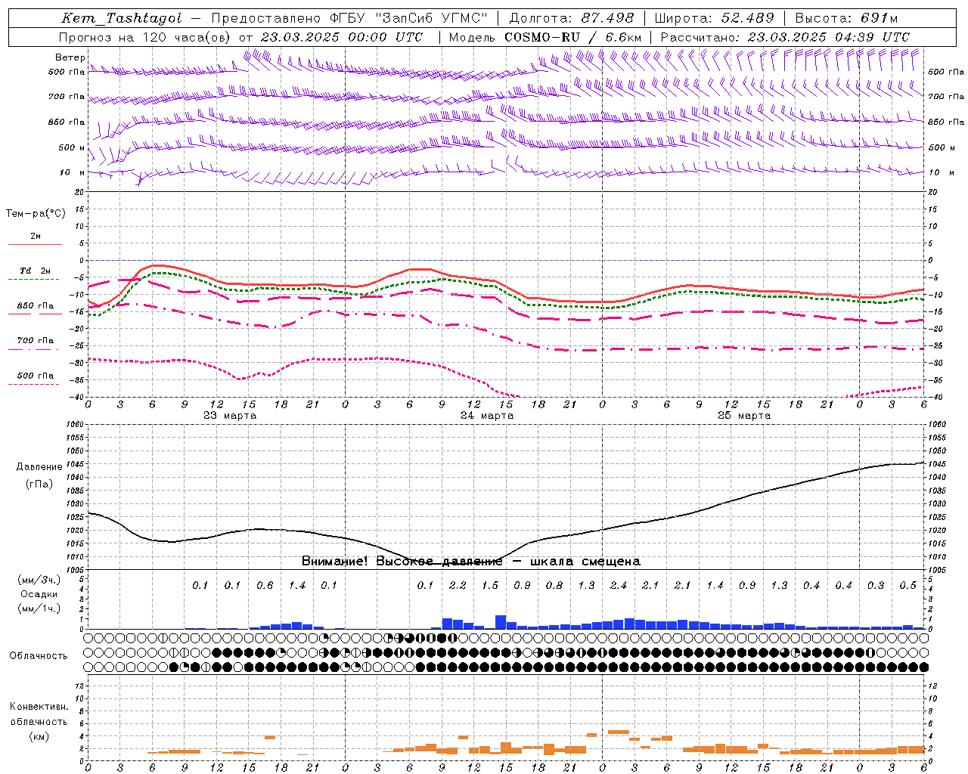Click the latitude value Широта: 52.489
Image resolution: width=968 pixels, height=774 pixels.
(x=715, y=18)
